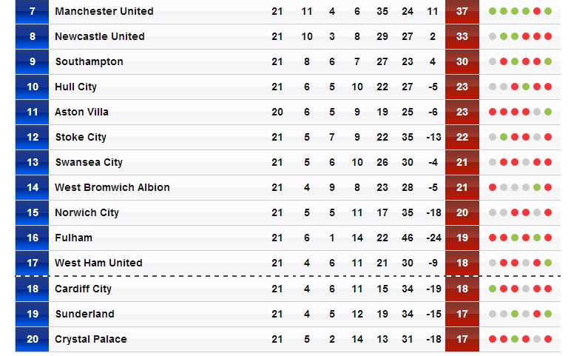
Task: Click Hull City's green form dot
Action: click(526, 87)
